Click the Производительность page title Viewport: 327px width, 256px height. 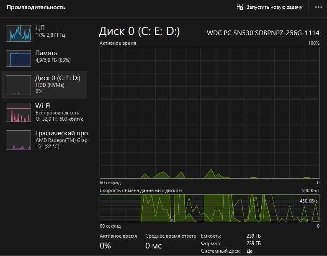tap(36, 7)
